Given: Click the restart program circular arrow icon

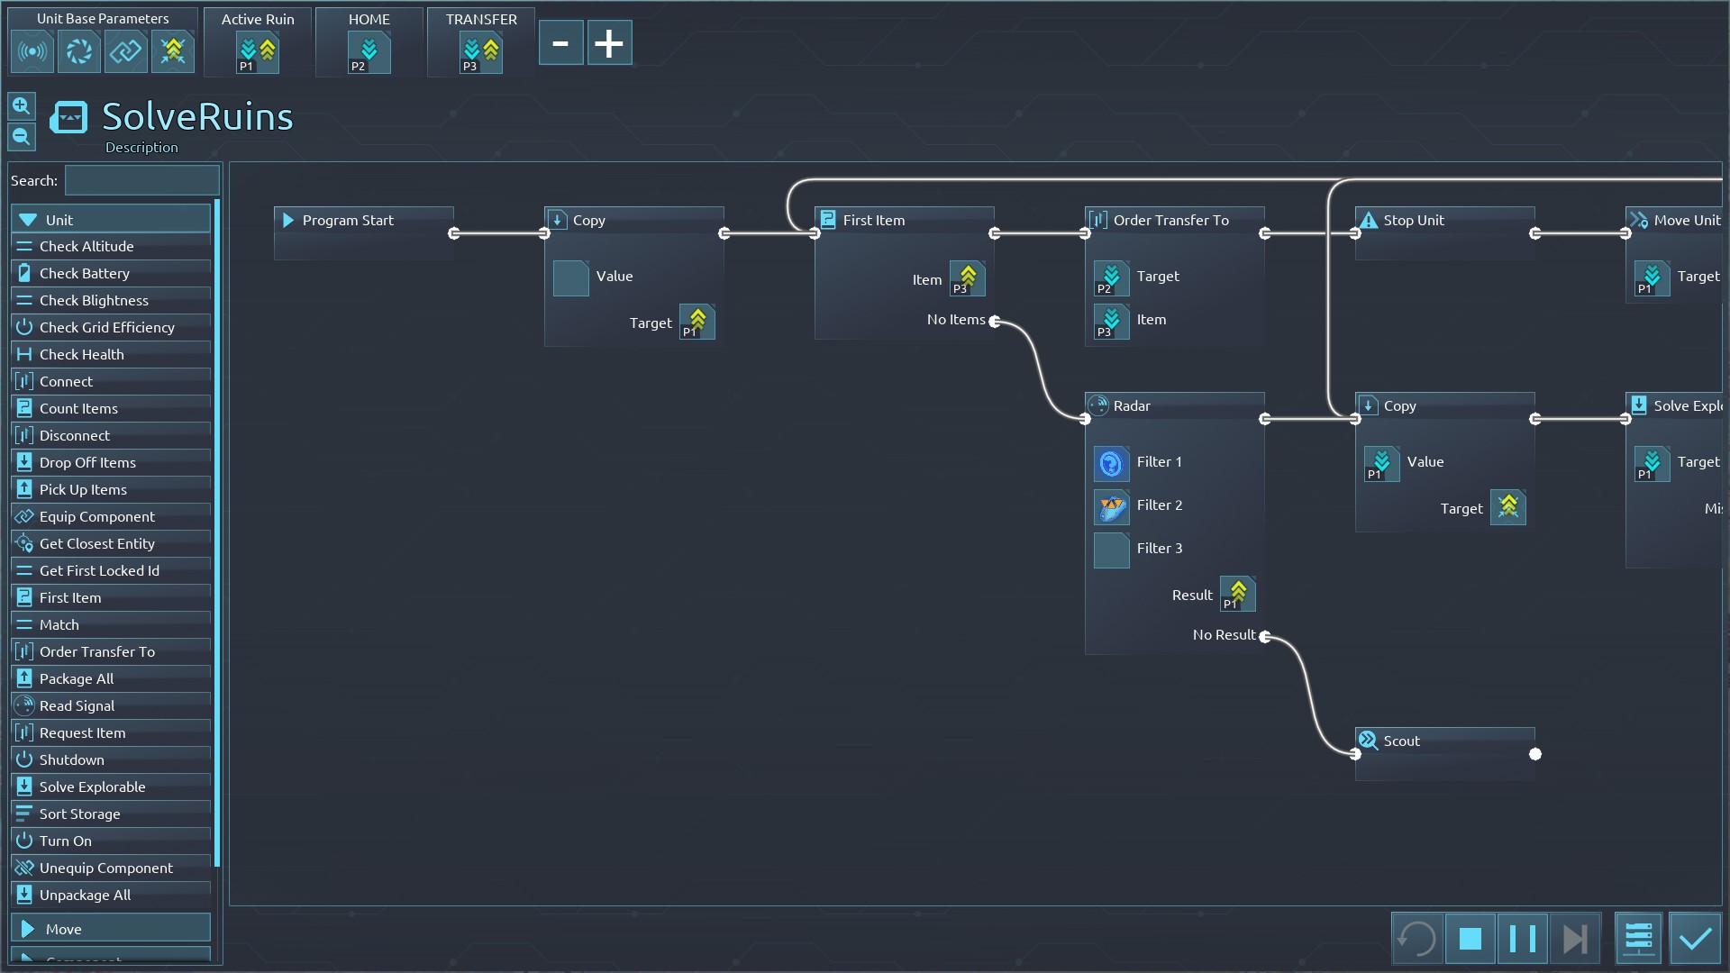Looking at the screenshot, I should [1417, 939].
